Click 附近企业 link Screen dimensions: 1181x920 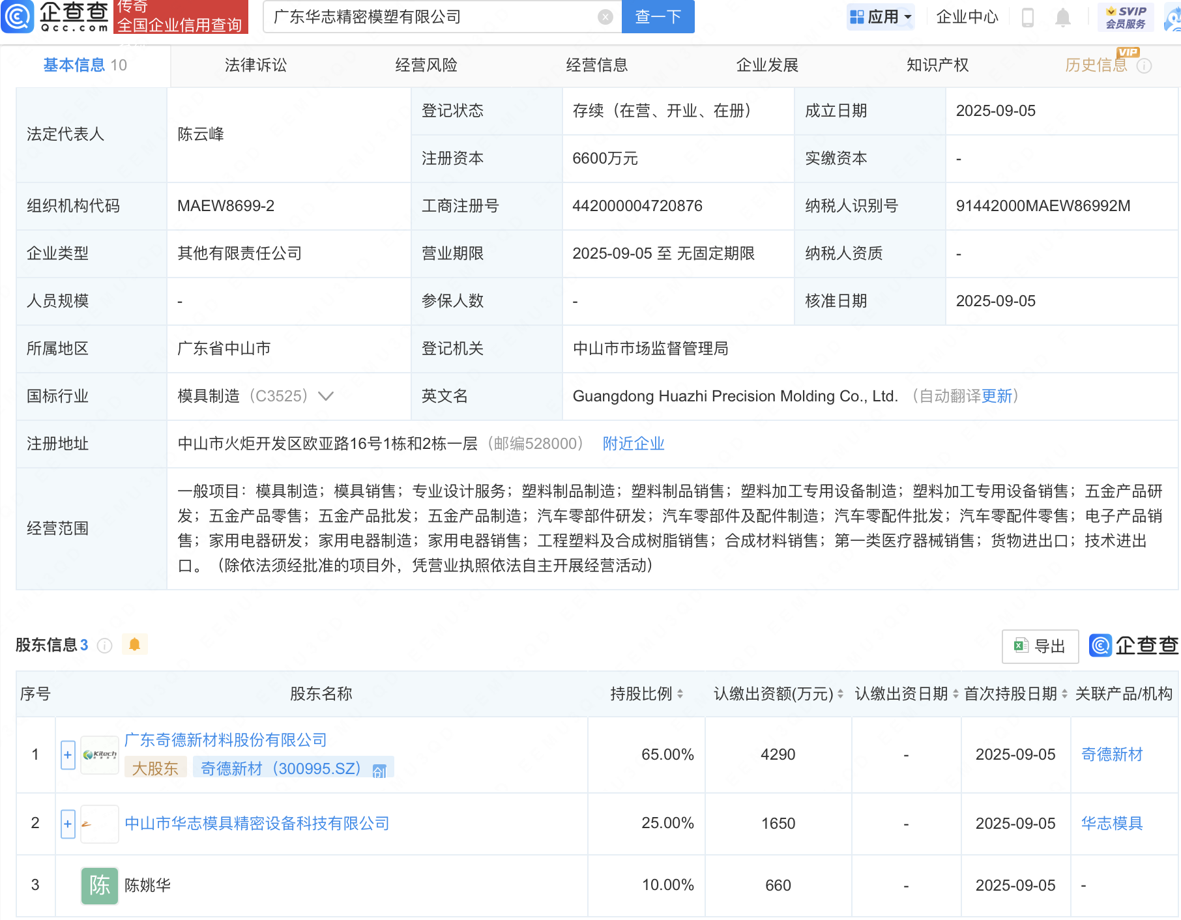[x=634, y=444]
